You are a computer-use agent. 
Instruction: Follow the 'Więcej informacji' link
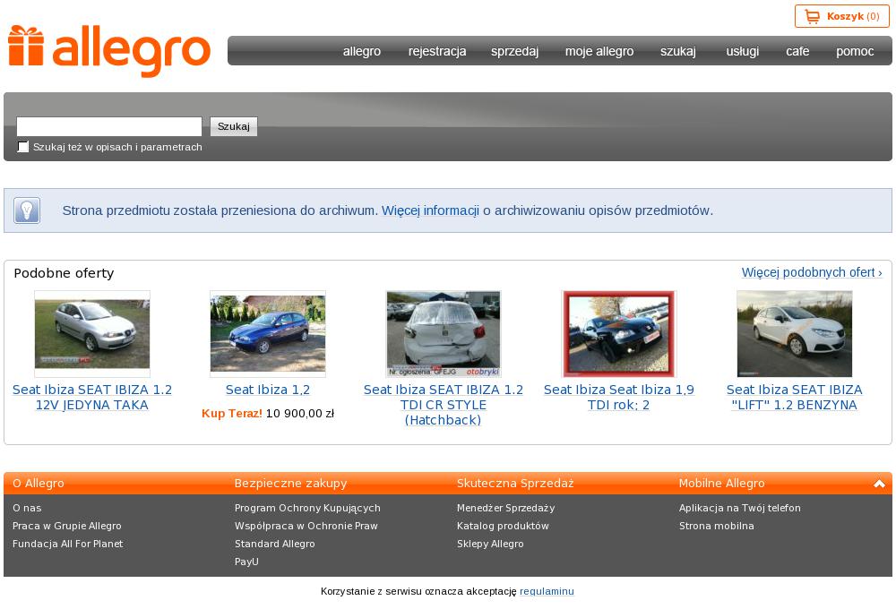click(430, 210)
